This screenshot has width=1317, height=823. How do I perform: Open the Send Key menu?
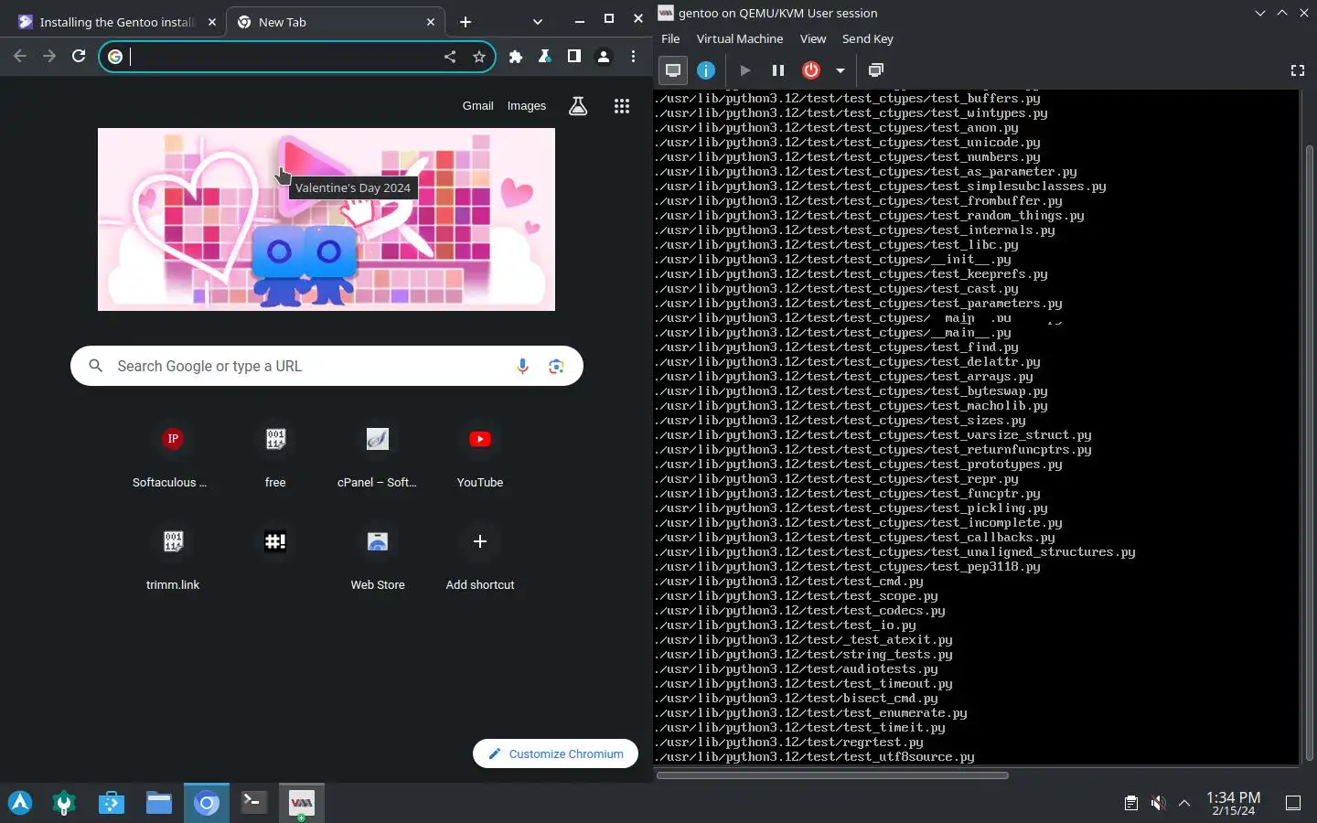pyautogui.click(x=868, y=38)
